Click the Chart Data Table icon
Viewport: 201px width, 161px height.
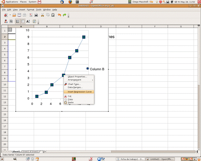click(11, 21)
